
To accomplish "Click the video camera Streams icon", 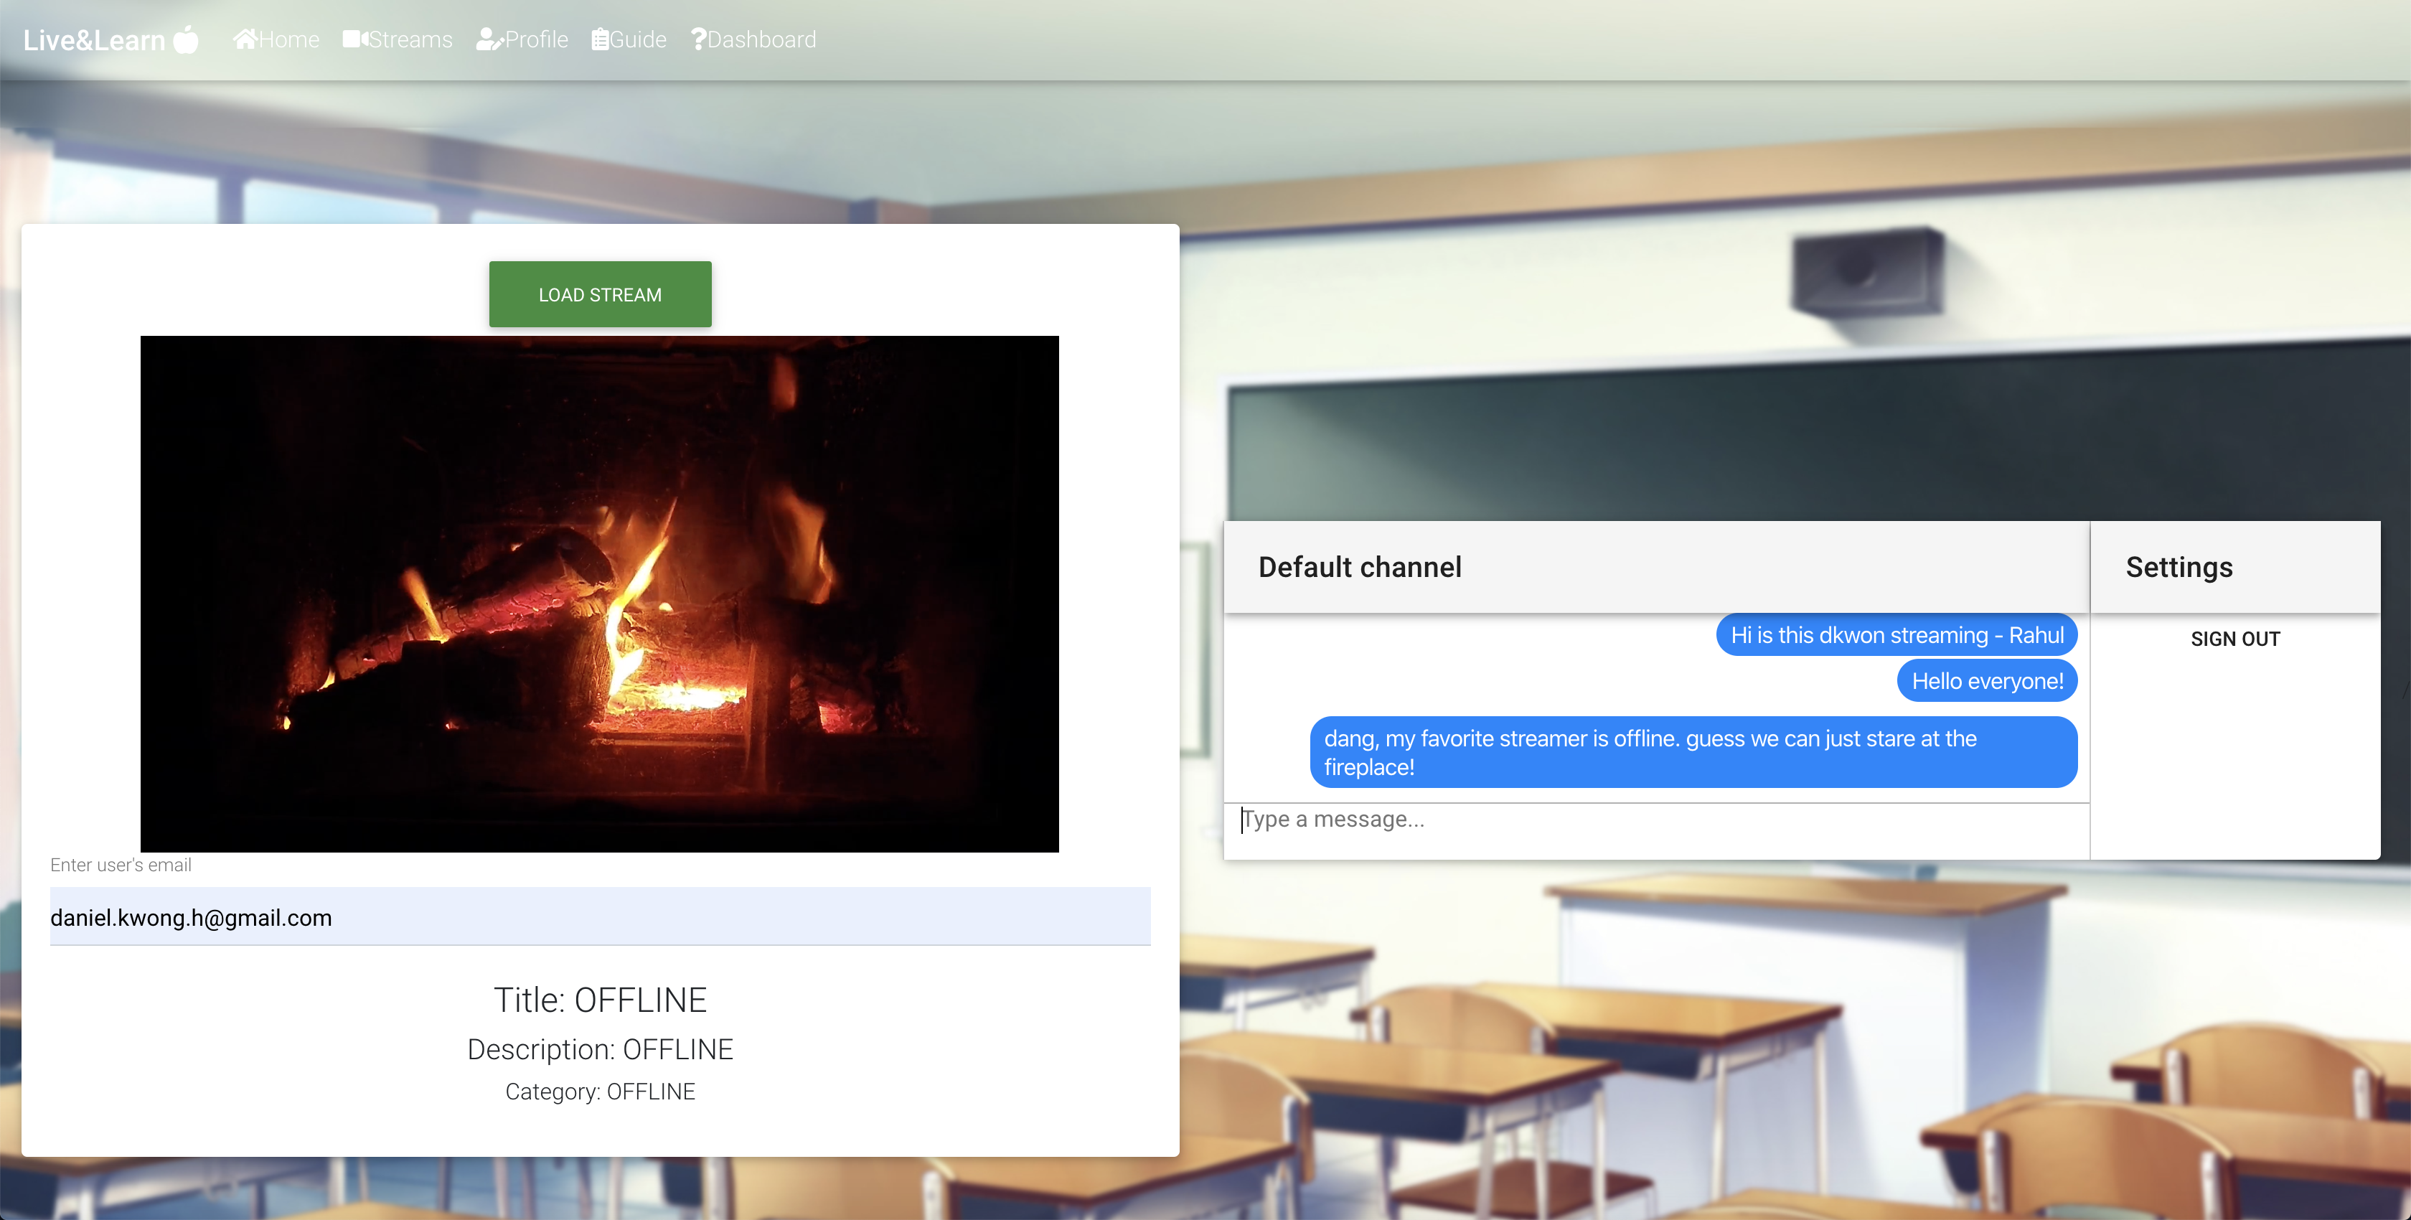I will click(354, 39).
